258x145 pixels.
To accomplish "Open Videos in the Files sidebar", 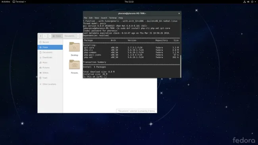I will point(50,73).
